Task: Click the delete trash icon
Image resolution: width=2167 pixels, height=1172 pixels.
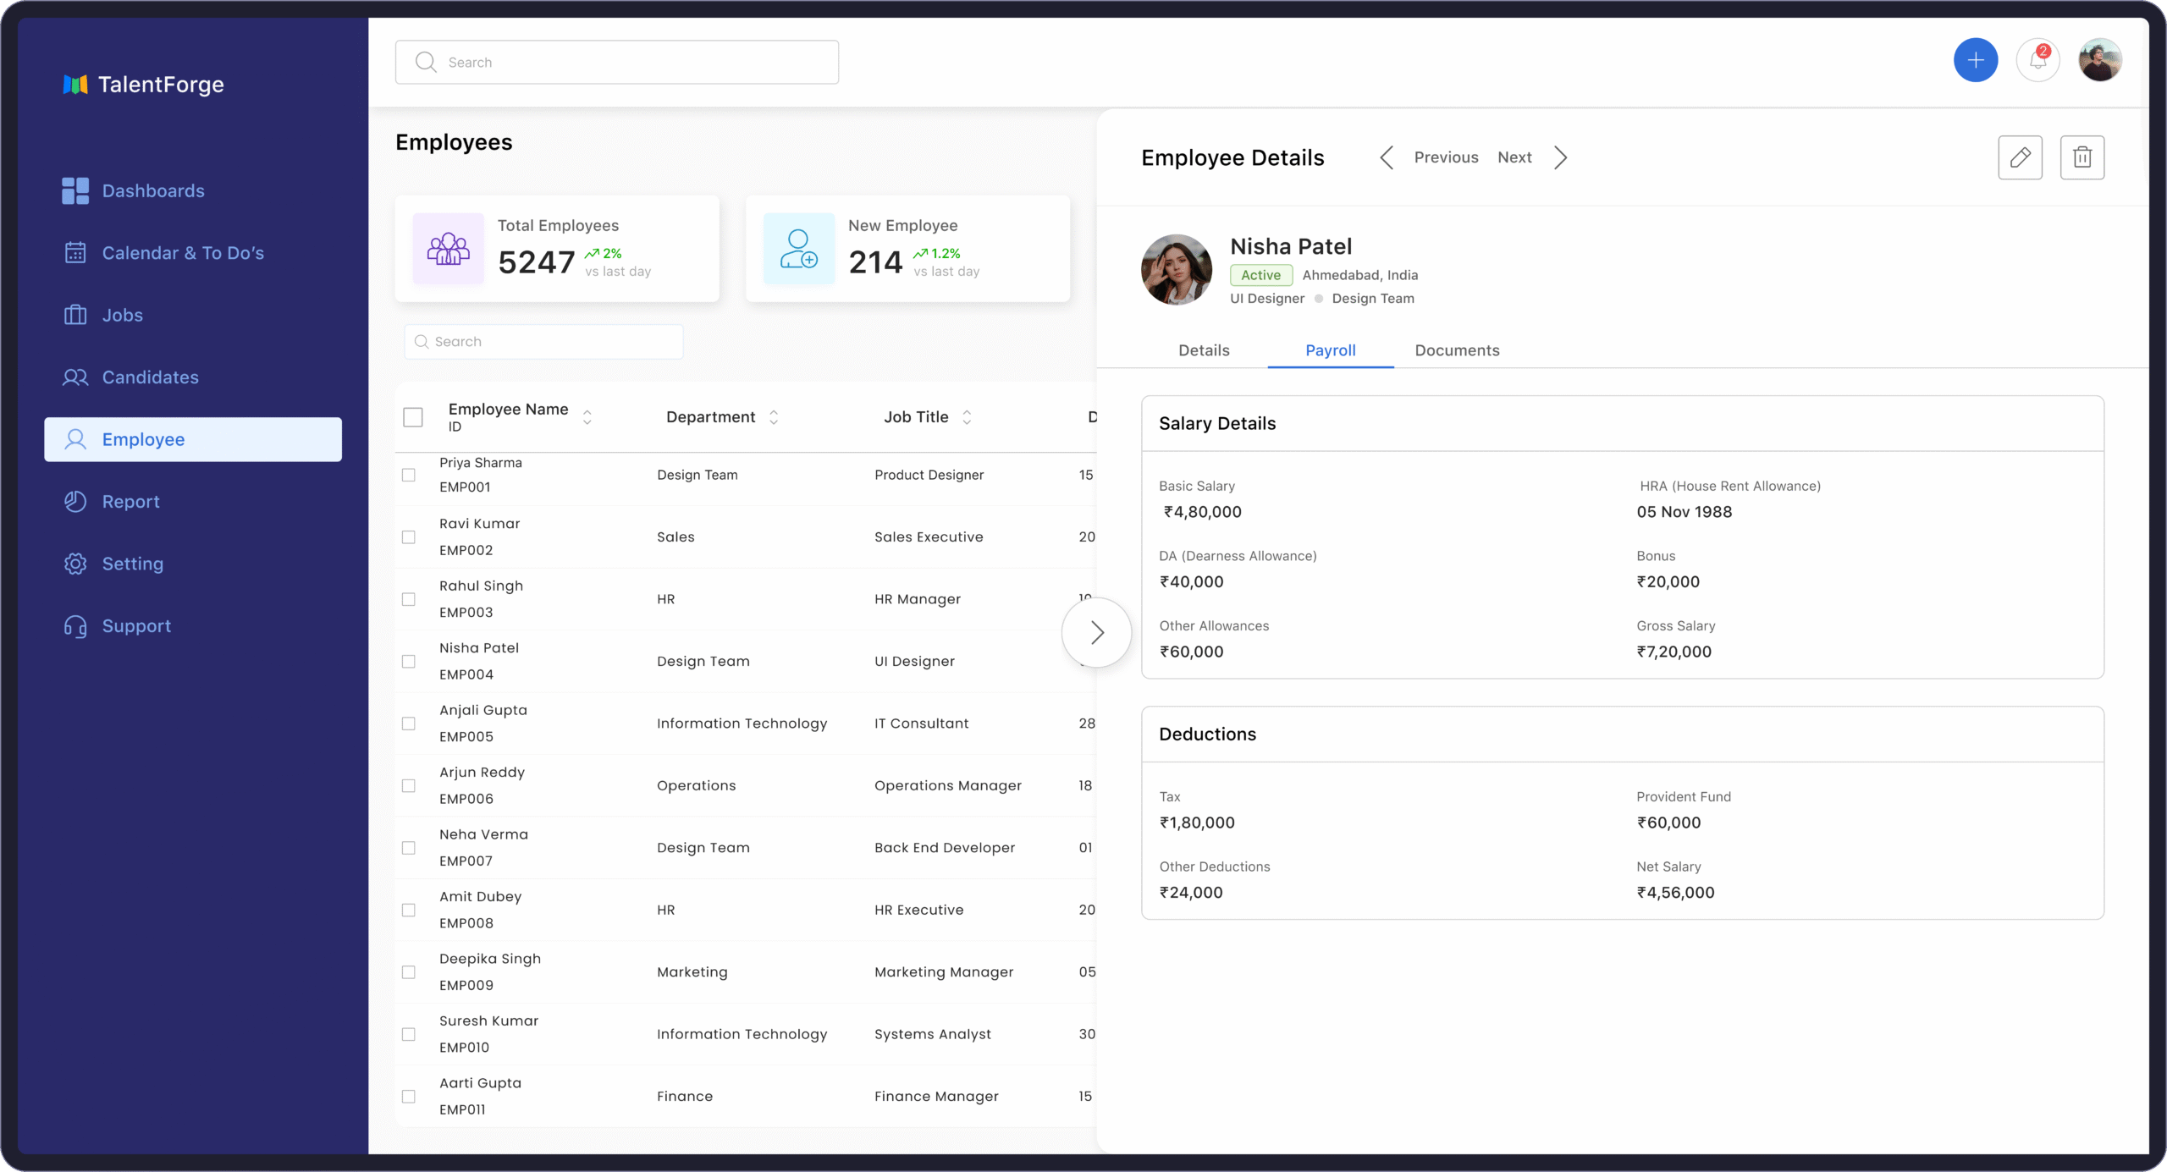Action: [x=2082, y=157]
